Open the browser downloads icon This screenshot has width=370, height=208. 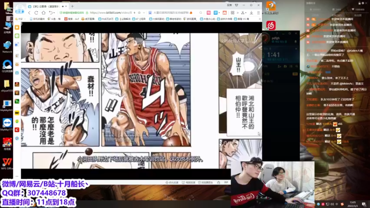point(251,13)
